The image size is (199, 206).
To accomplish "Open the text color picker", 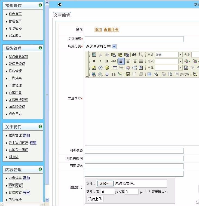I will pyautogui.click(x=187, y=61).
